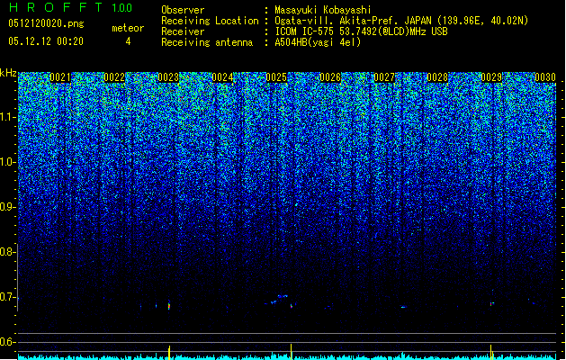Click the yellow power spike under 0023

[169, 353]
